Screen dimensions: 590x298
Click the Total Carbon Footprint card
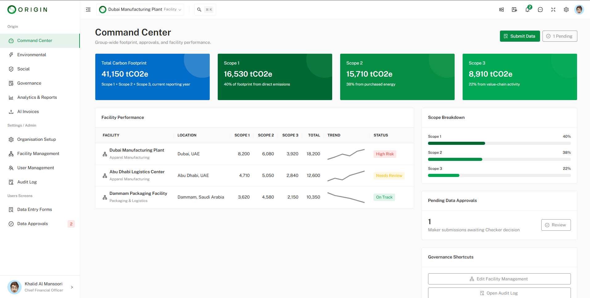[152, 77]
